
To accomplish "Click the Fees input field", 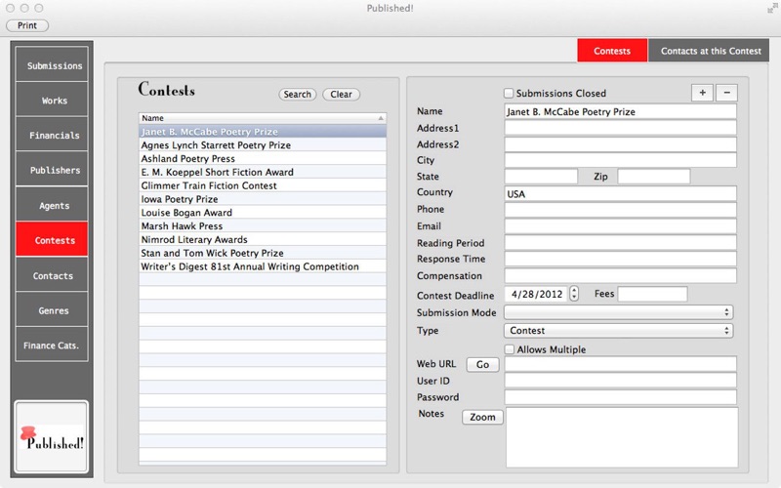I will (652, 294).
